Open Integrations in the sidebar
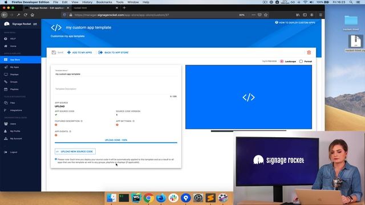 tap(16, 110)
